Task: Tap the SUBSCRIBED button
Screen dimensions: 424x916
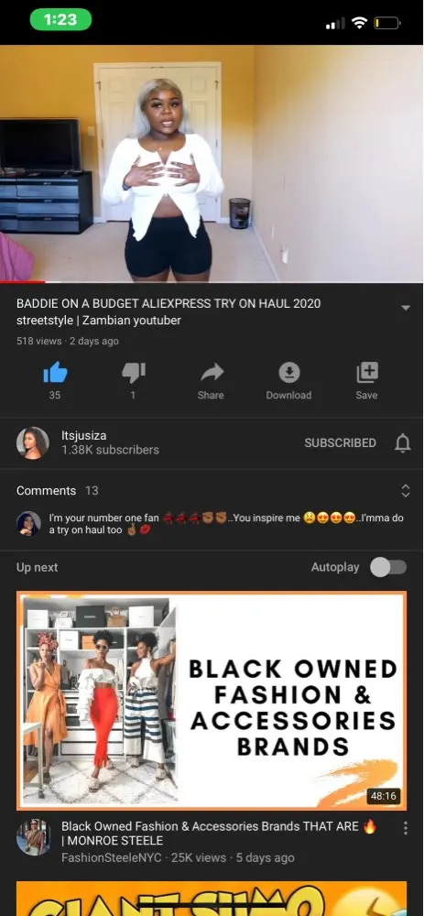Action: click(x=340, y=442)
